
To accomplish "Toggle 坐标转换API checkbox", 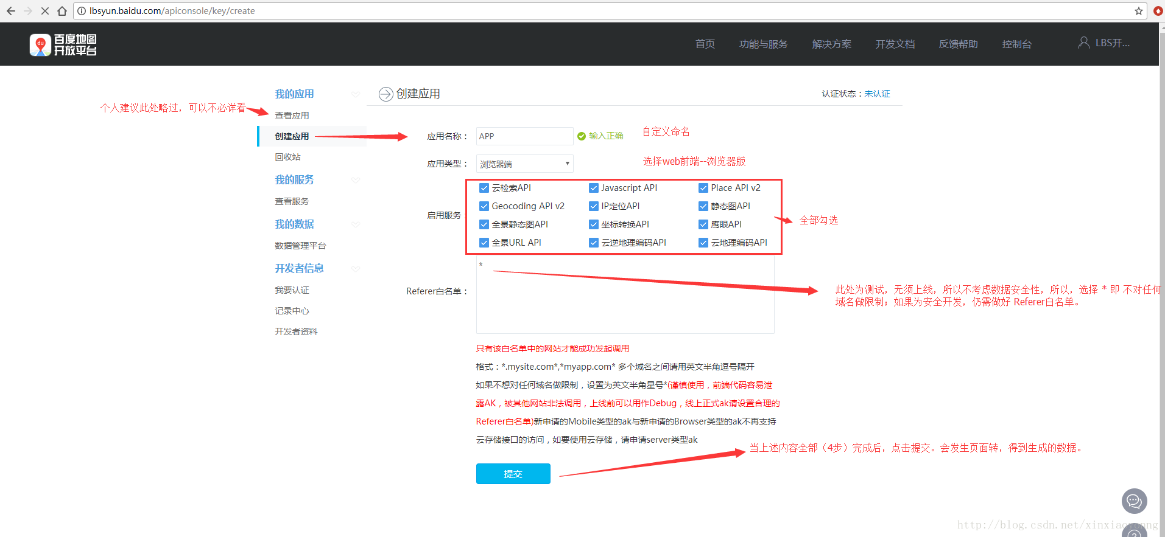I will pos(594,224).
